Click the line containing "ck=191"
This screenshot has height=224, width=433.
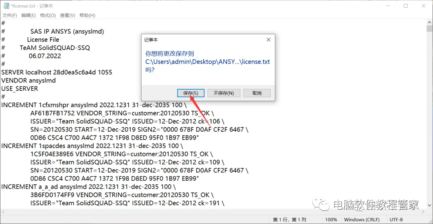127,203
